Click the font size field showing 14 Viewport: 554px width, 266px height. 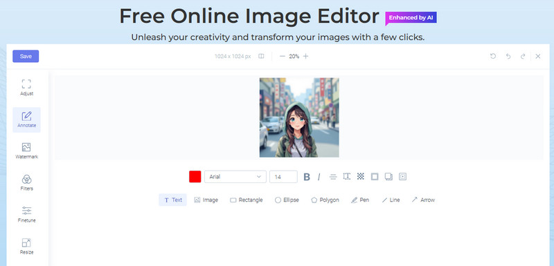point(283,176)
